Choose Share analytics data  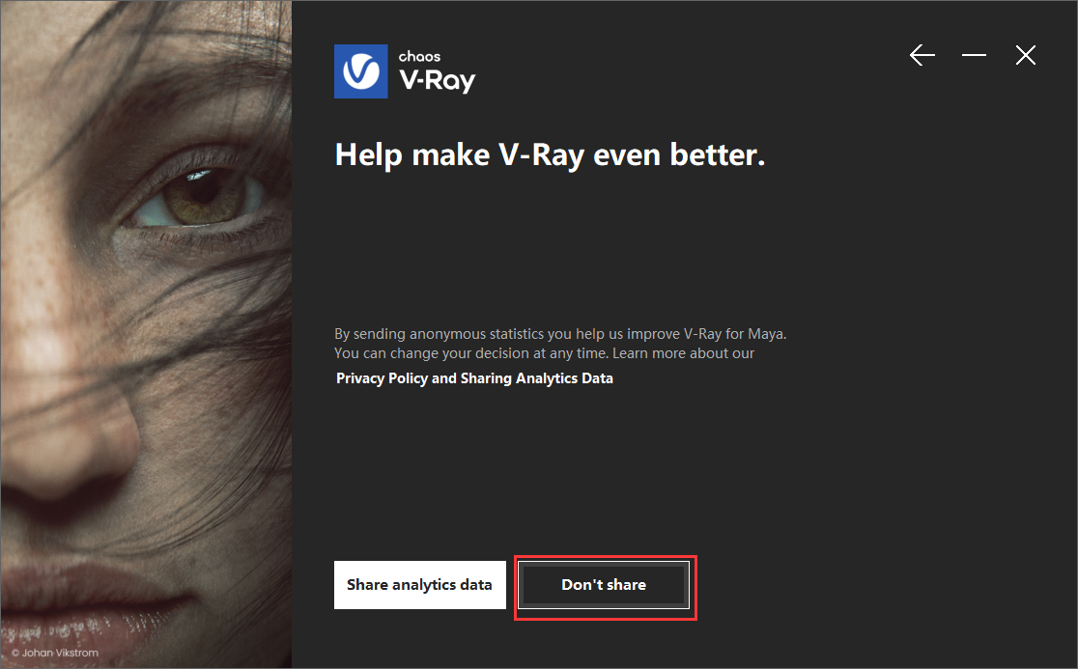420,584
